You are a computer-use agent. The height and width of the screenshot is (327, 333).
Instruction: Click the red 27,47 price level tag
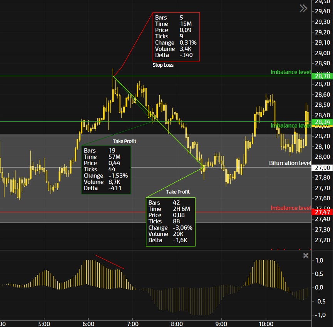coord(323,212)
